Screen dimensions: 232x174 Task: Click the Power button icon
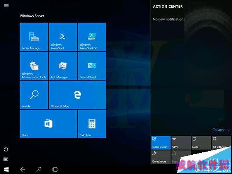6,149
